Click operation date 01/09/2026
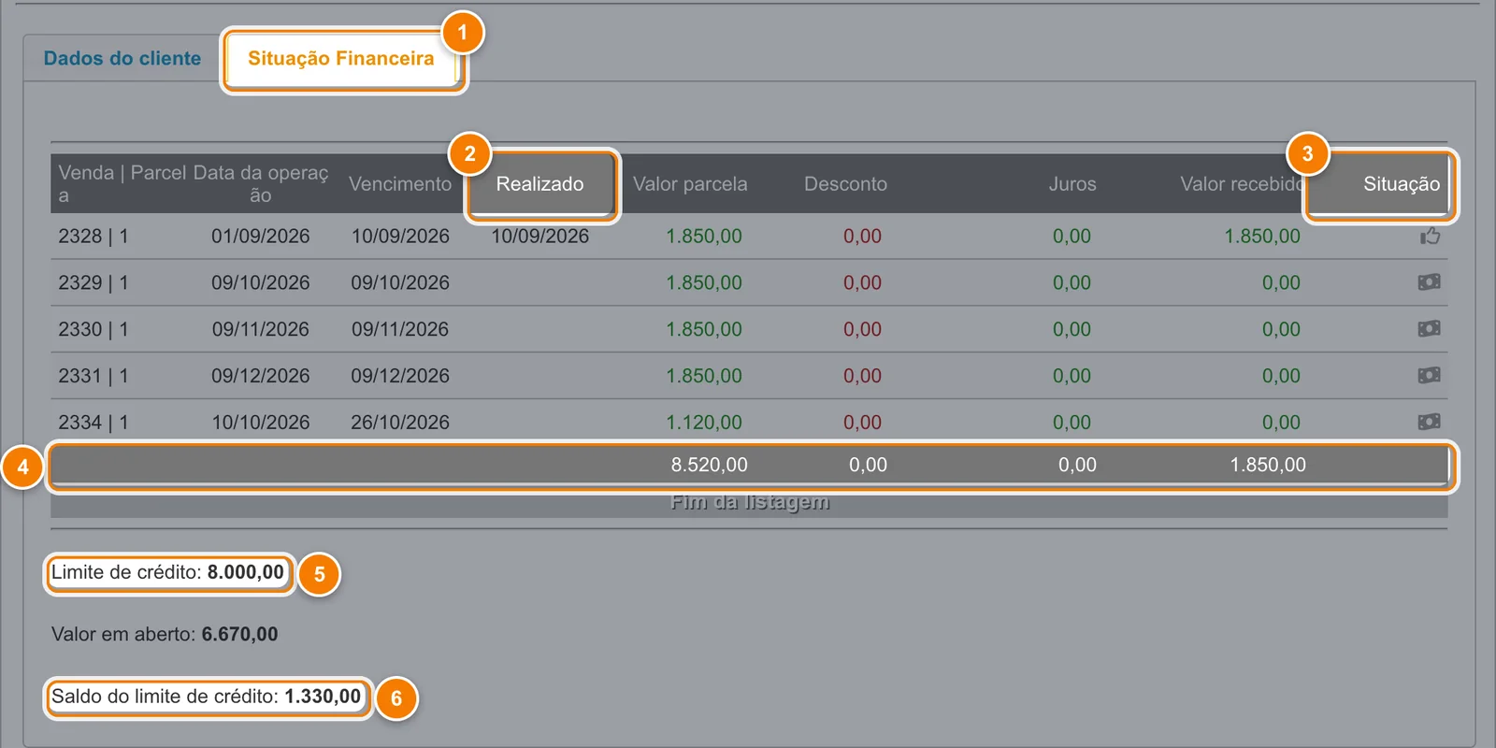The width and height of the screenshot is (1496, 748). (x=261, y=237)
